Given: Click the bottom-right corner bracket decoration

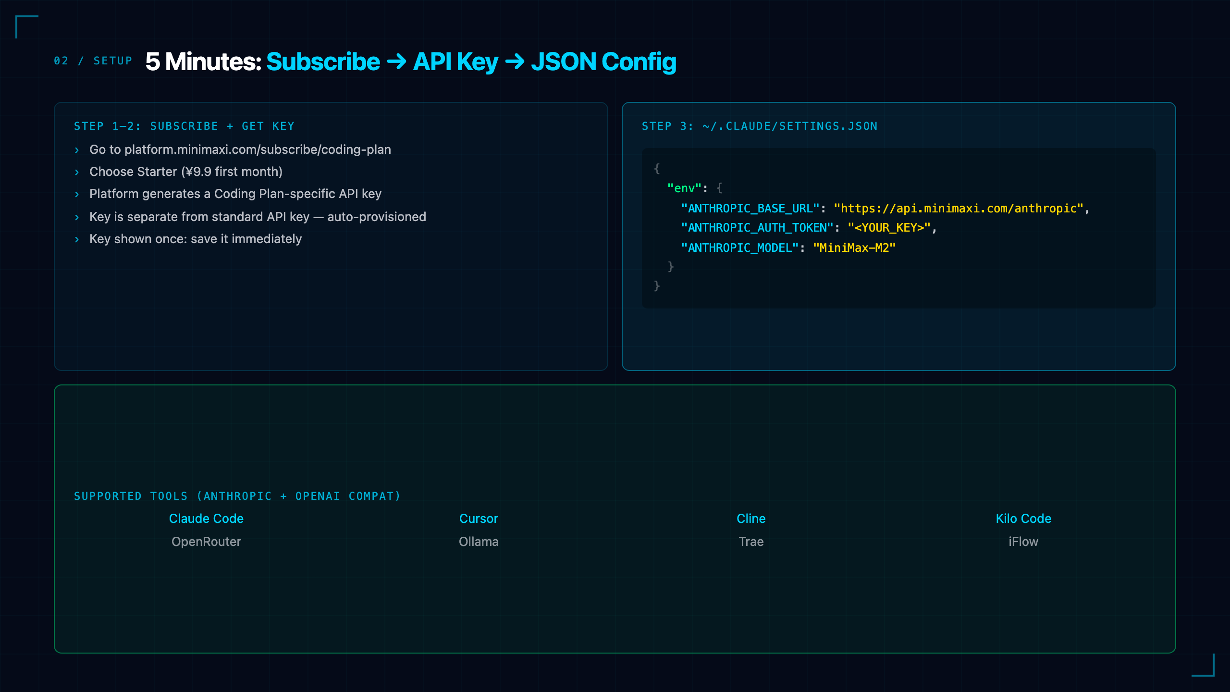Looking at the screenshot, I should click(x=1203, y=665).
